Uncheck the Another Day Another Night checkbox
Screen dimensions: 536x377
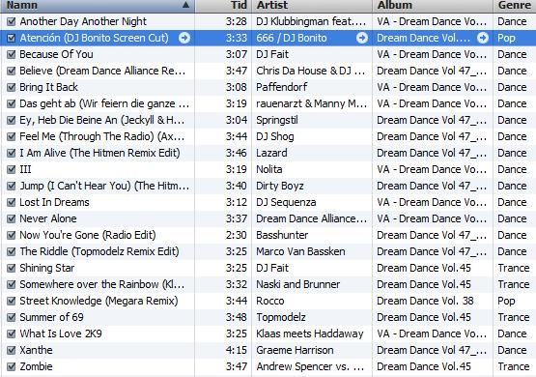(12, 21)
